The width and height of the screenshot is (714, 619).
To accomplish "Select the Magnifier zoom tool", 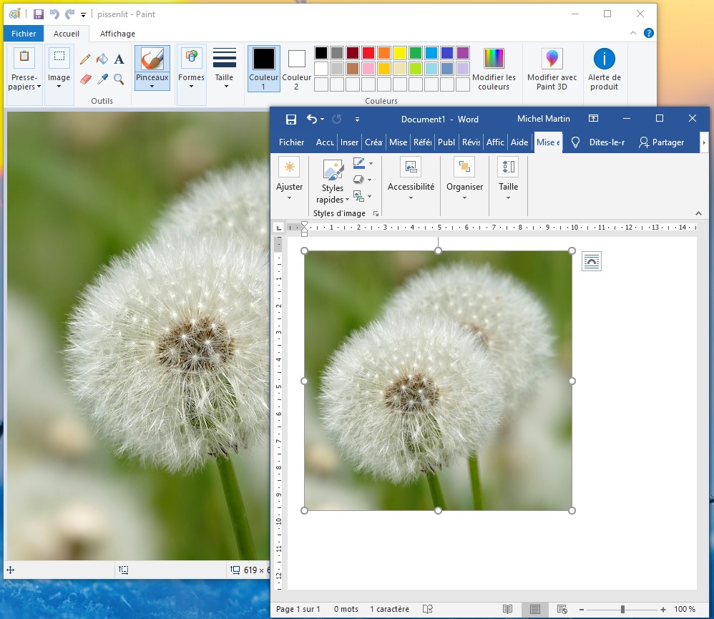I will click(119, 79).
